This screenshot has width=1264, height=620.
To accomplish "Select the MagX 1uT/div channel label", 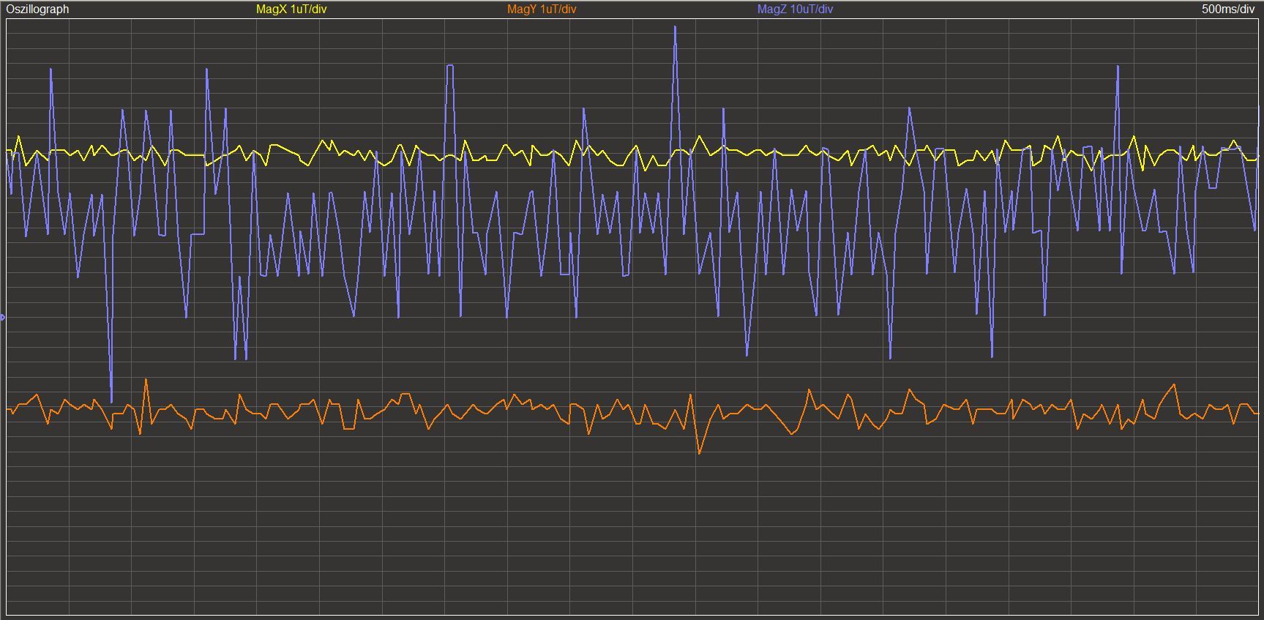I will click(291, 10).
